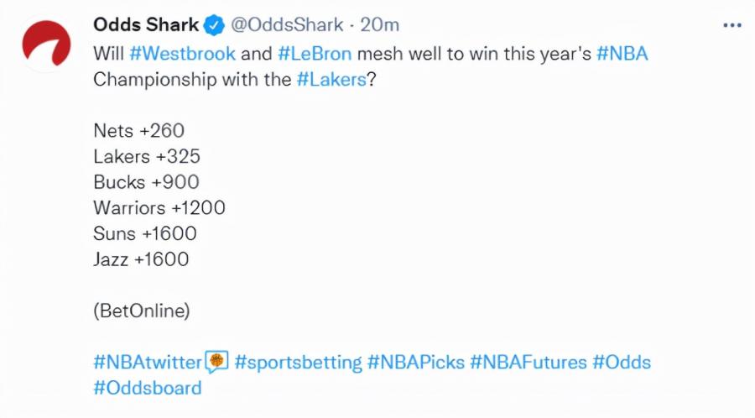Open the @OddsShark handle
The width and height of the screenshot is (755, 418).
[x=287, y=24]
